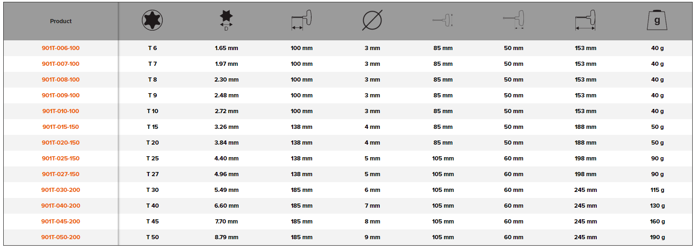695x248 pixels.
Task: Click the weight in grams header icon
Action: (657, 21)
